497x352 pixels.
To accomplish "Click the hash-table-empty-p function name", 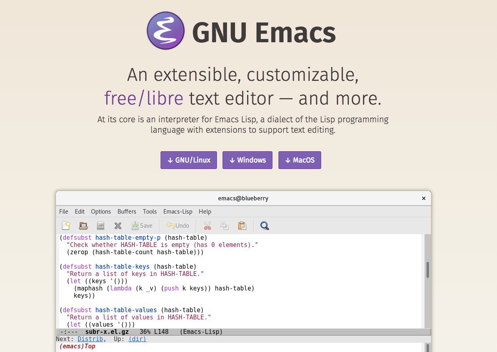I will [x=128, y=238].
